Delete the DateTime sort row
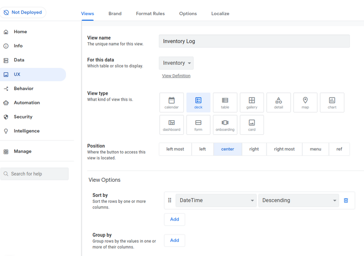 click(346, 200)
